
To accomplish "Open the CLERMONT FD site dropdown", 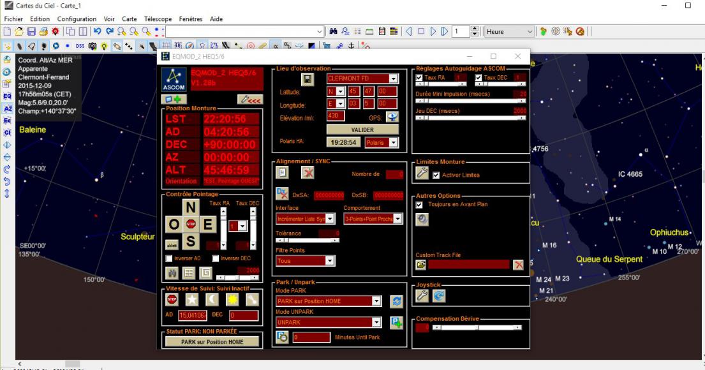I will pos(394,78).
